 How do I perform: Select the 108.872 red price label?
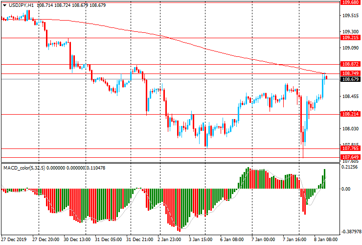(350, 64)
